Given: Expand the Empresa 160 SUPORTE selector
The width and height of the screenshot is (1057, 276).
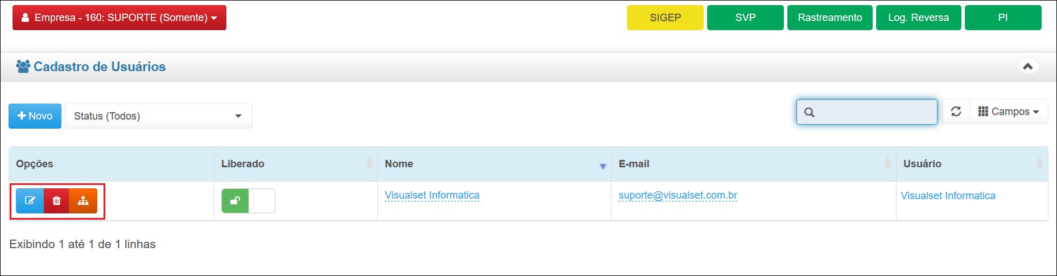Looking at the screenshot, I should click(119, 18).
